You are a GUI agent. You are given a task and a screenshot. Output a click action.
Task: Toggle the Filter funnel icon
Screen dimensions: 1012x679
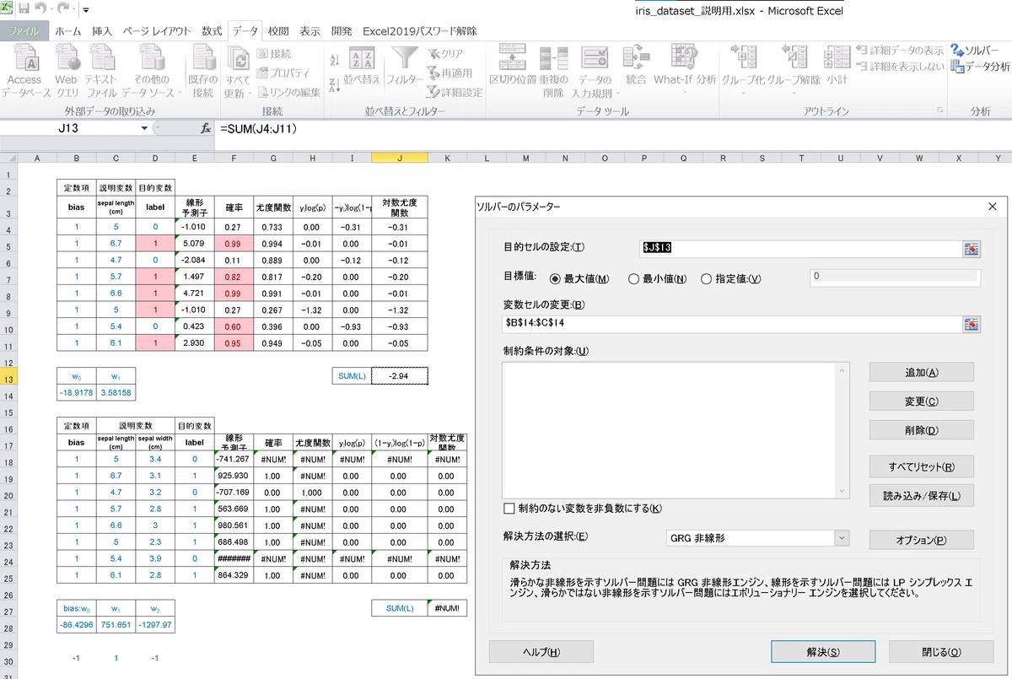[x=406, y=67]
